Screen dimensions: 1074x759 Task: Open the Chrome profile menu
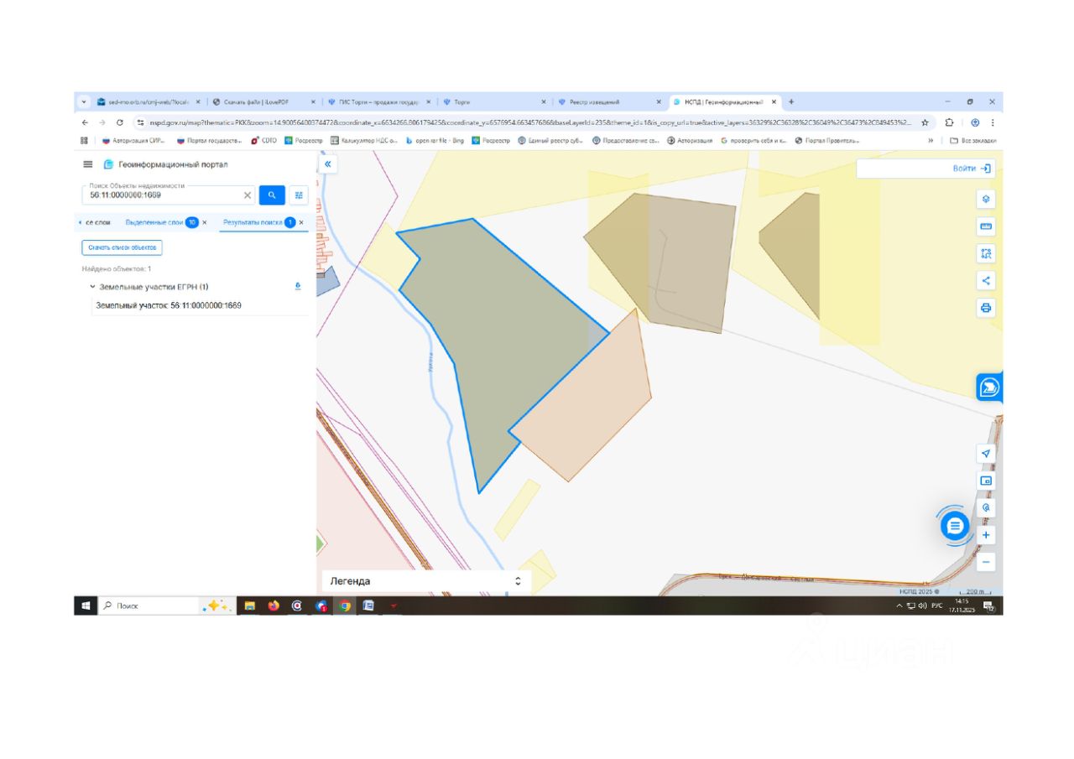(x=975, y=122)
